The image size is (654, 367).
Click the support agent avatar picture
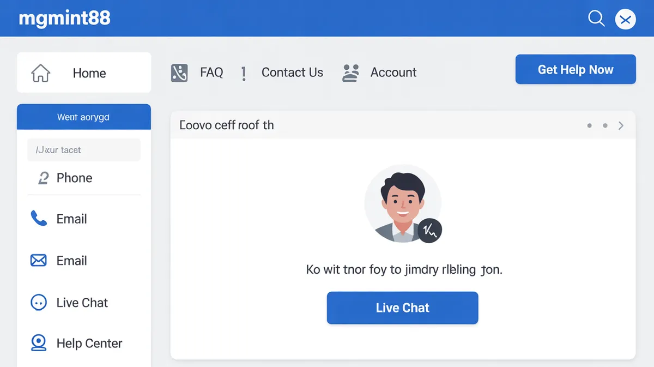(401, 203)
